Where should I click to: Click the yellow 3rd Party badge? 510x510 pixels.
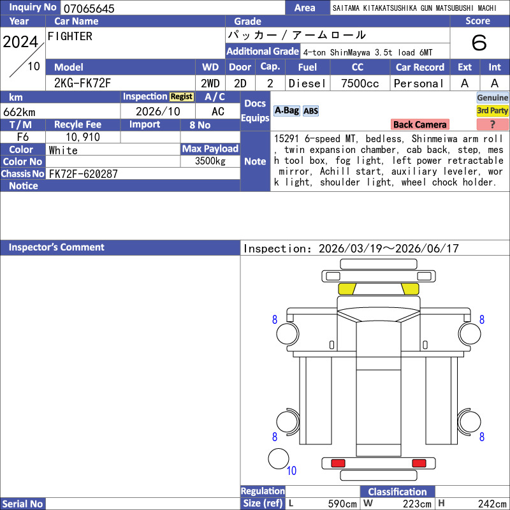point(492,110)
